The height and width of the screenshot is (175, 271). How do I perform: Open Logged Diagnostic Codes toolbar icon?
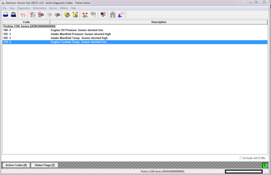point(41,15)
